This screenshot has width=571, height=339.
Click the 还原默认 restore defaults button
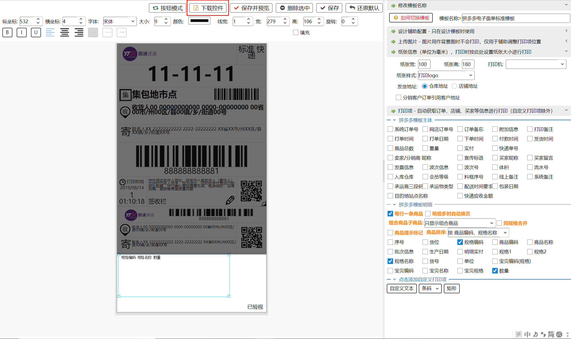click(364, 8)
